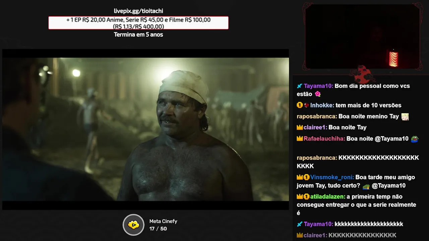This screenshot has height=241, width=429.
Task: Click clairee1 on the "Boa noite Tay" message
Action: (x=315, y=127)
